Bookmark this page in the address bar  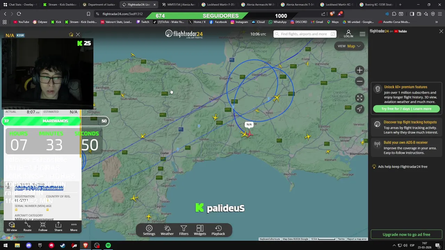88,14
